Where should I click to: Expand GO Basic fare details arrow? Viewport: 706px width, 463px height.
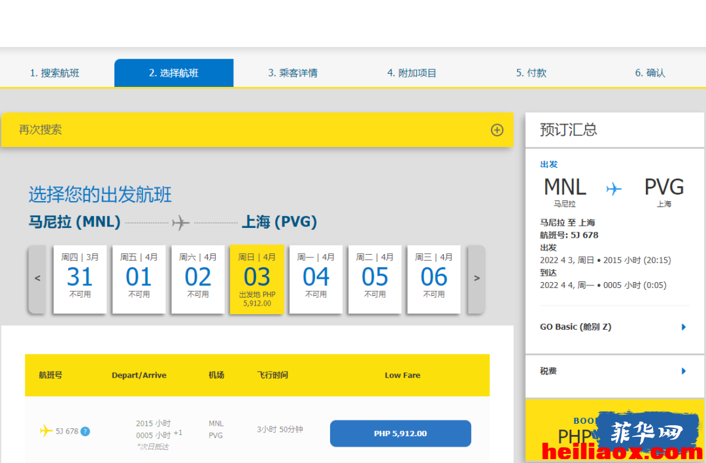[x=684, y=327]
